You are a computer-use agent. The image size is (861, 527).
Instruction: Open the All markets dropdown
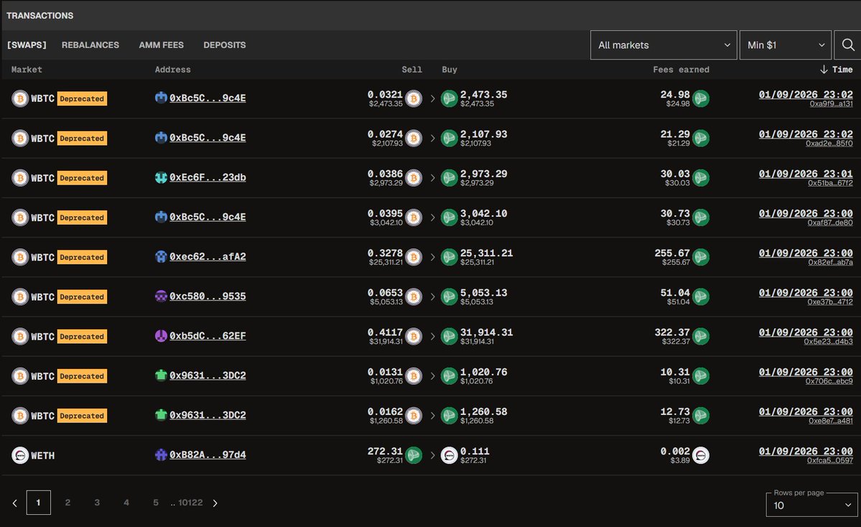[664, 45]
